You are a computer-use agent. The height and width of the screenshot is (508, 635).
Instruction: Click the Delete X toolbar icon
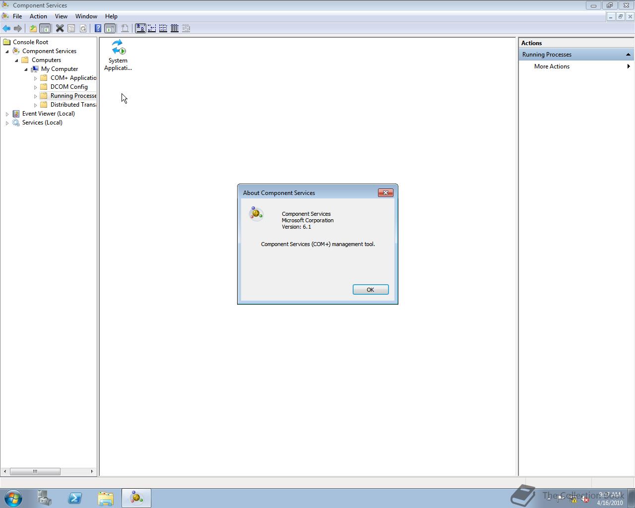(x=60, y=28)
